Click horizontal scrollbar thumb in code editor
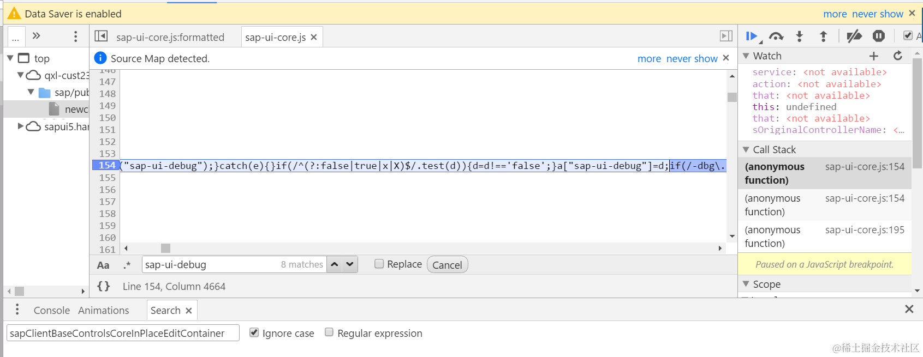Image resolution: width=923 pixels, height=357 pixels. click(x=166, y=248)
